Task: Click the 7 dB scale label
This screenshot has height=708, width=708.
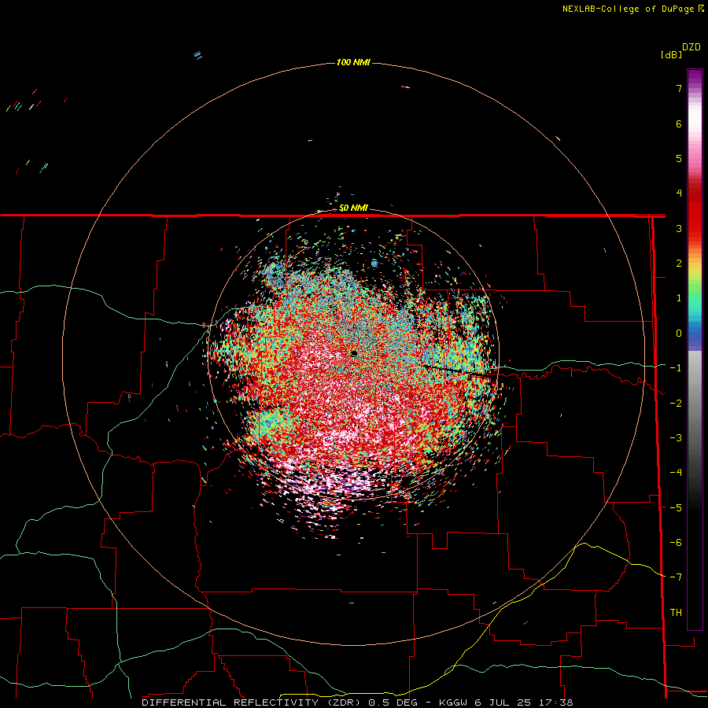Action: [x=679, y=88]
